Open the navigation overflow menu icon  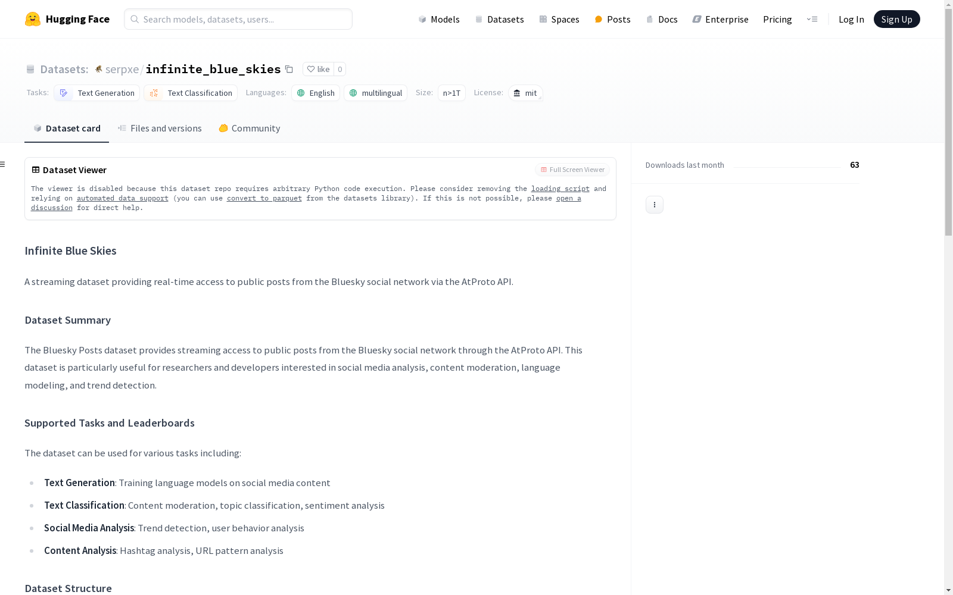[x=812, y=19]
